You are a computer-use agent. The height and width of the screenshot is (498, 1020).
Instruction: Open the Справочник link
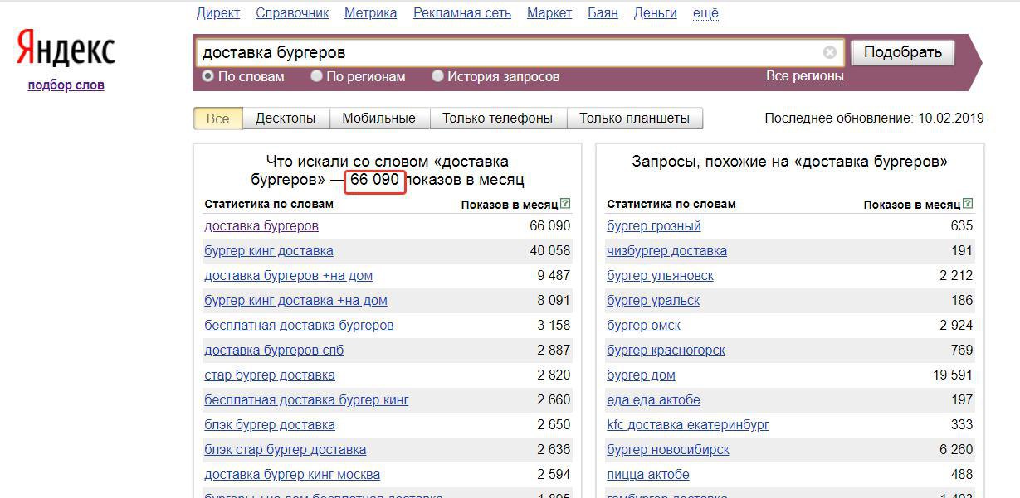point(292,13)
